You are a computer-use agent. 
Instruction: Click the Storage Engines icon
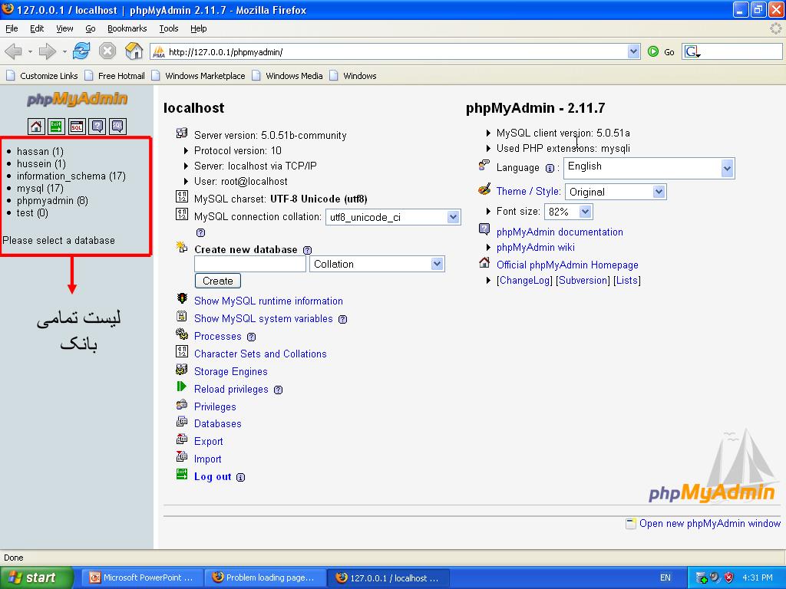181,370
